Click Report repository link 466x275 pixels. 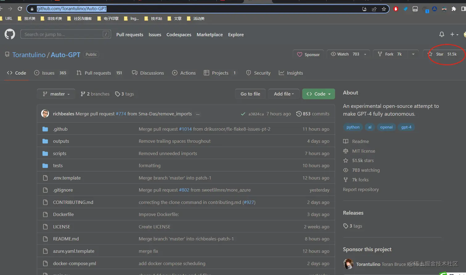361,189
